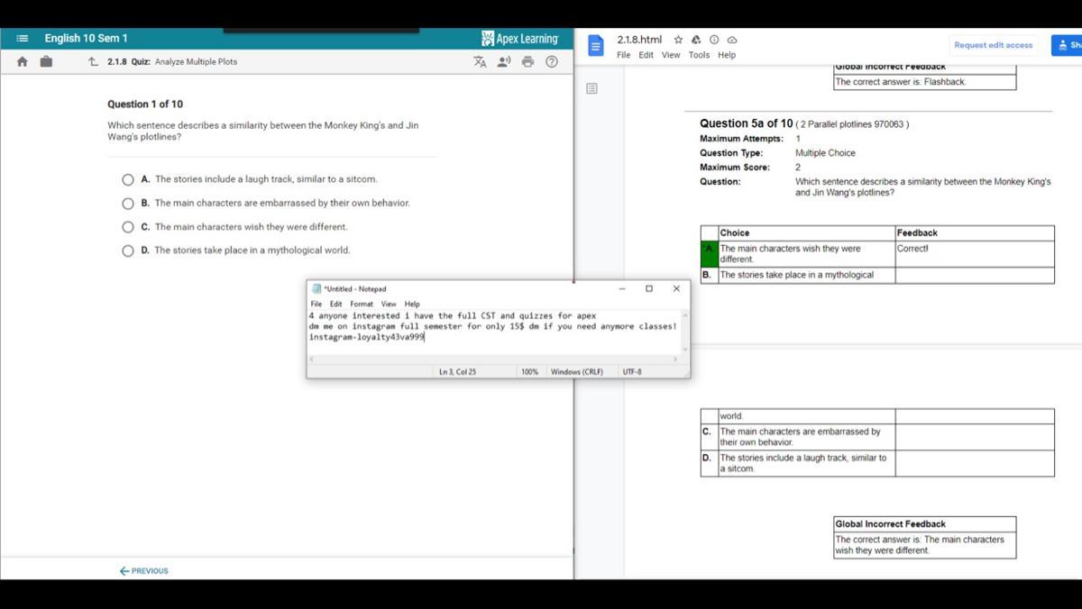Go back with the Previous link
This screenshot has height=609, width=1082.
144,571
